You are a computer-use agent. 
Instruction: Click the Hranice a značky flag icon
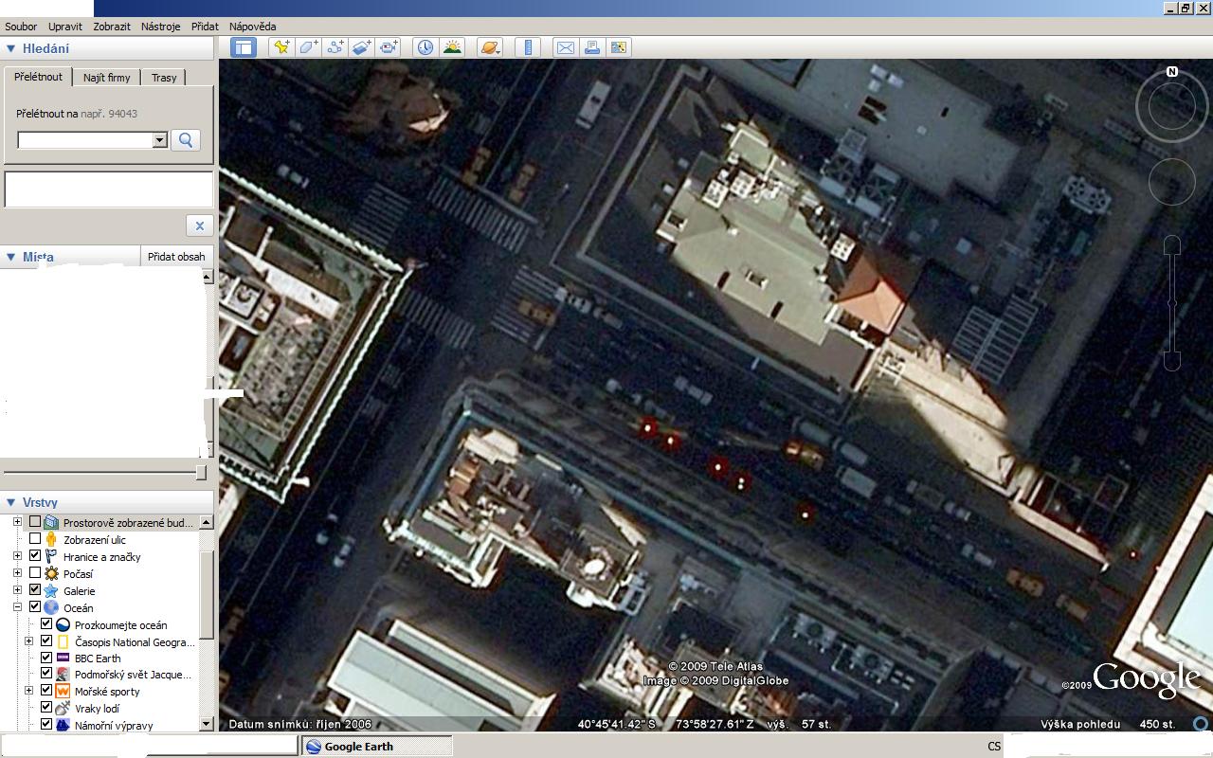click(x=51, y=557)
